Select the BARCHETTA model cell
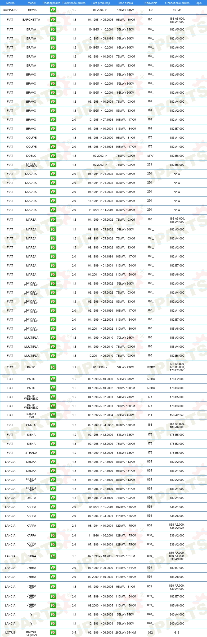The height and width of the screenshot is (637, 207). (31, 20)
